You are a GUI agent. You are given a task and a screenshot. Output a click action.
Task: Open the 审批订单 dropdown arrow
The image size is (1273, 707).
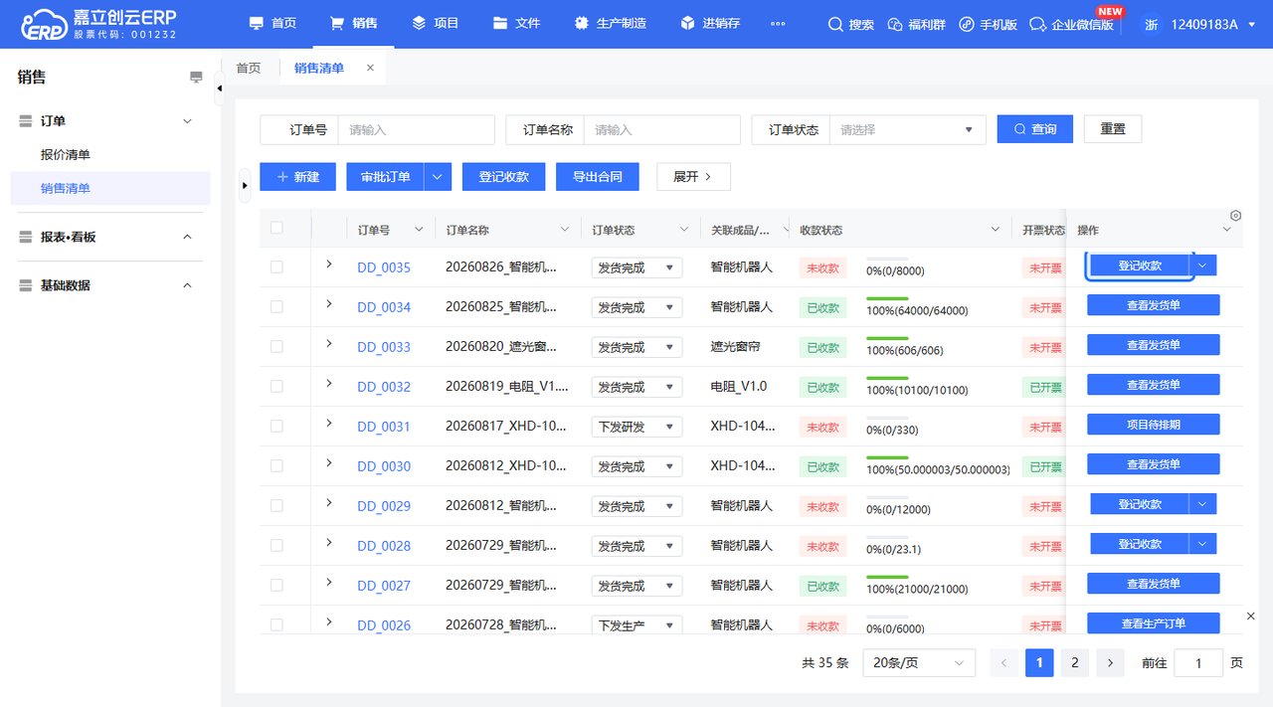pos(439,176)
